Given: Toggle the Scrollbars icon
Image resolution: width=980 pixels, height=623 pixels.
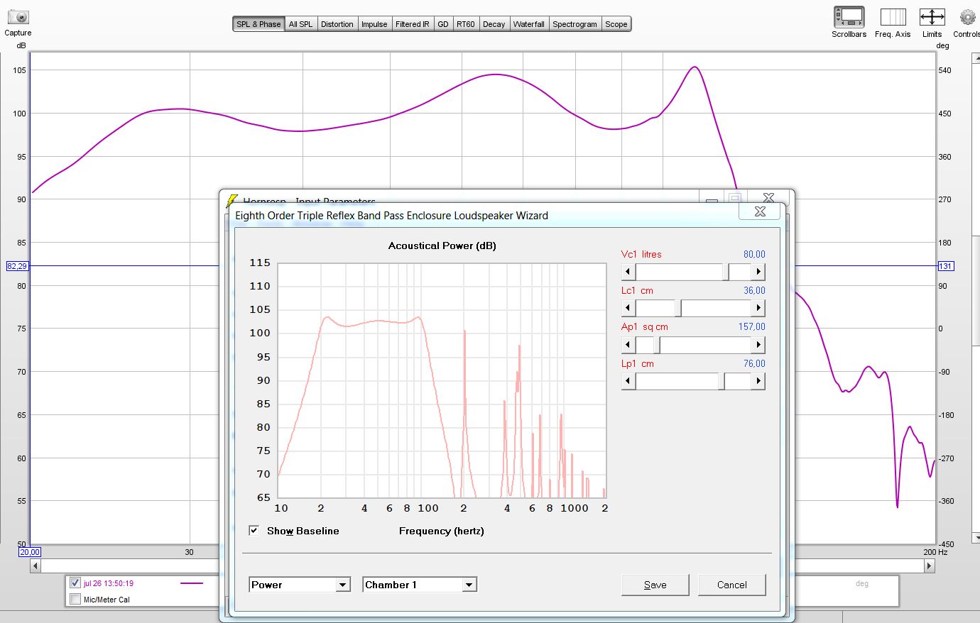Looking at the screenshot, I should click(849, 17).
